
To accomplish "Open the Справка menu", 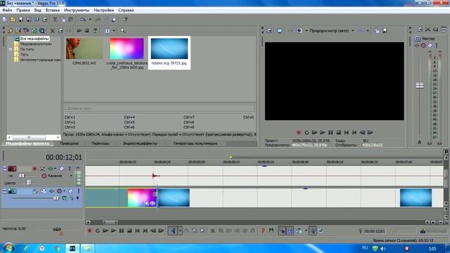I will (126, 10).
